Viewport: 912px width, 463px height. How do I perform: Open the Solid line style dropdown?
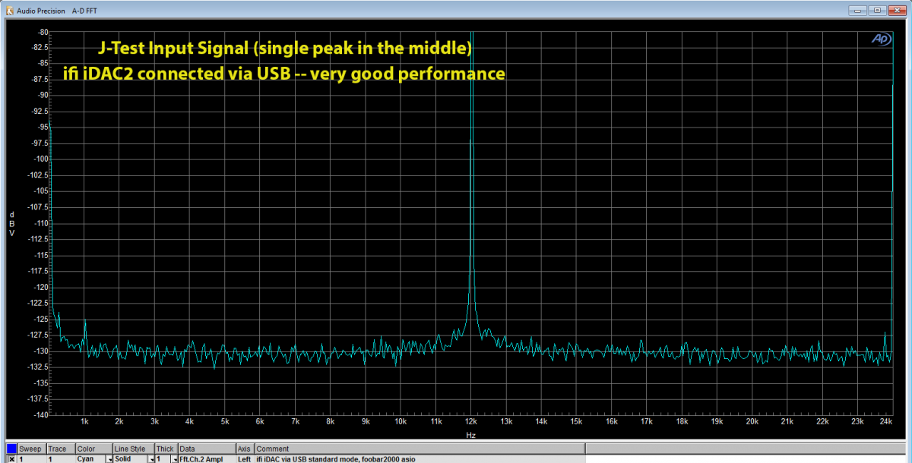click(150, 459)
